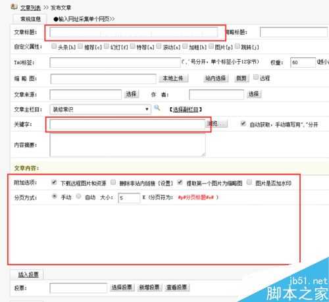
Task: Toggle 删除非站内链接 checkbox
Action: coord(113,182)
